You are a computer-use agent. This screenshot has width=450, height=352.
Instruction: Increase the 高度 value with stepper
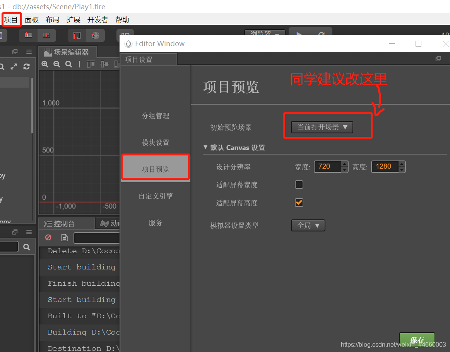pyautogui.click(x=402, y=164)
